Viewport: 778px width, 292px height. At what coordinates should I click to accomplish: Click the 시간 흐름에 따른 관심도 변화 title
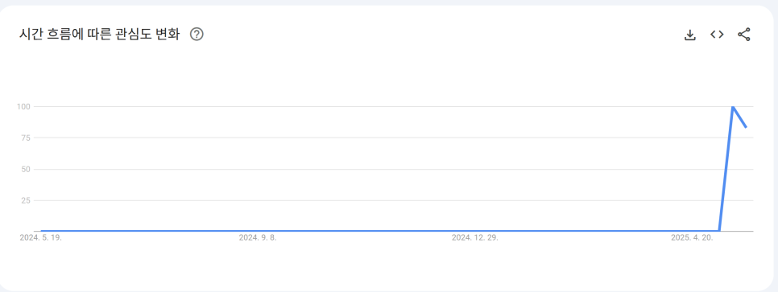99,35
